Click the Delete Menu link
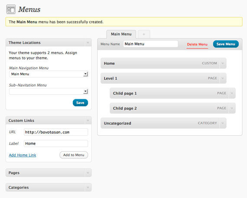 (x=197, y=45)
